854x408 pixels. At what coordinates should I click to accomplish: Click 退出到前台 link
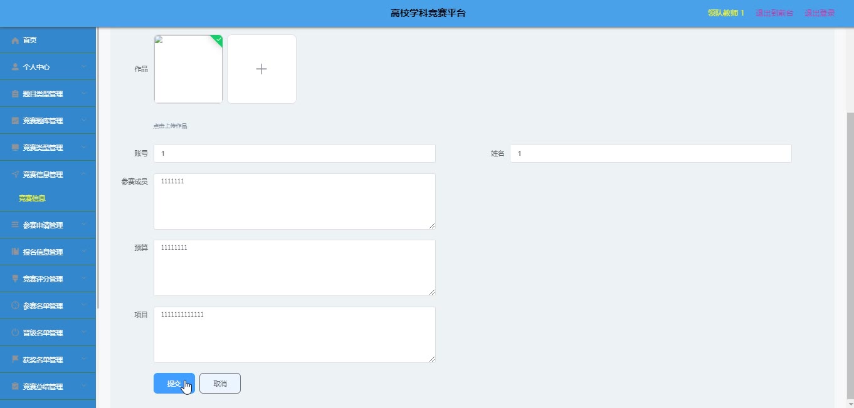point(774,13)
